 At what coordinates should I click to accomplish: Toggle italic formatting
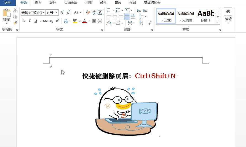(30, 21)
